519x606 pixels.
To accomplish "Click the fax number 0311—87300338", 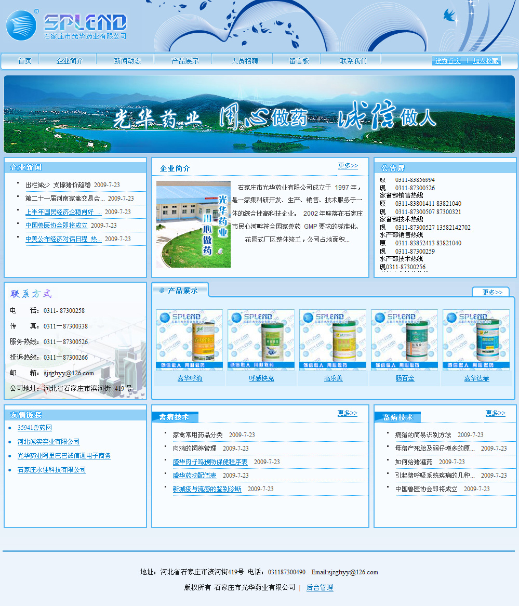I will [x=65, y=326].
